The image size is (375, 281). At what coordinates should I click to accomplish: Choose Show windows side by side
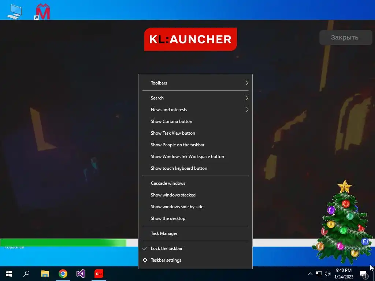click(x=196, y=207)
